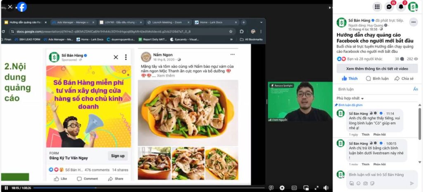Click the send arrow in comment box
423x192 pixels.
click(x=412, y=183)
